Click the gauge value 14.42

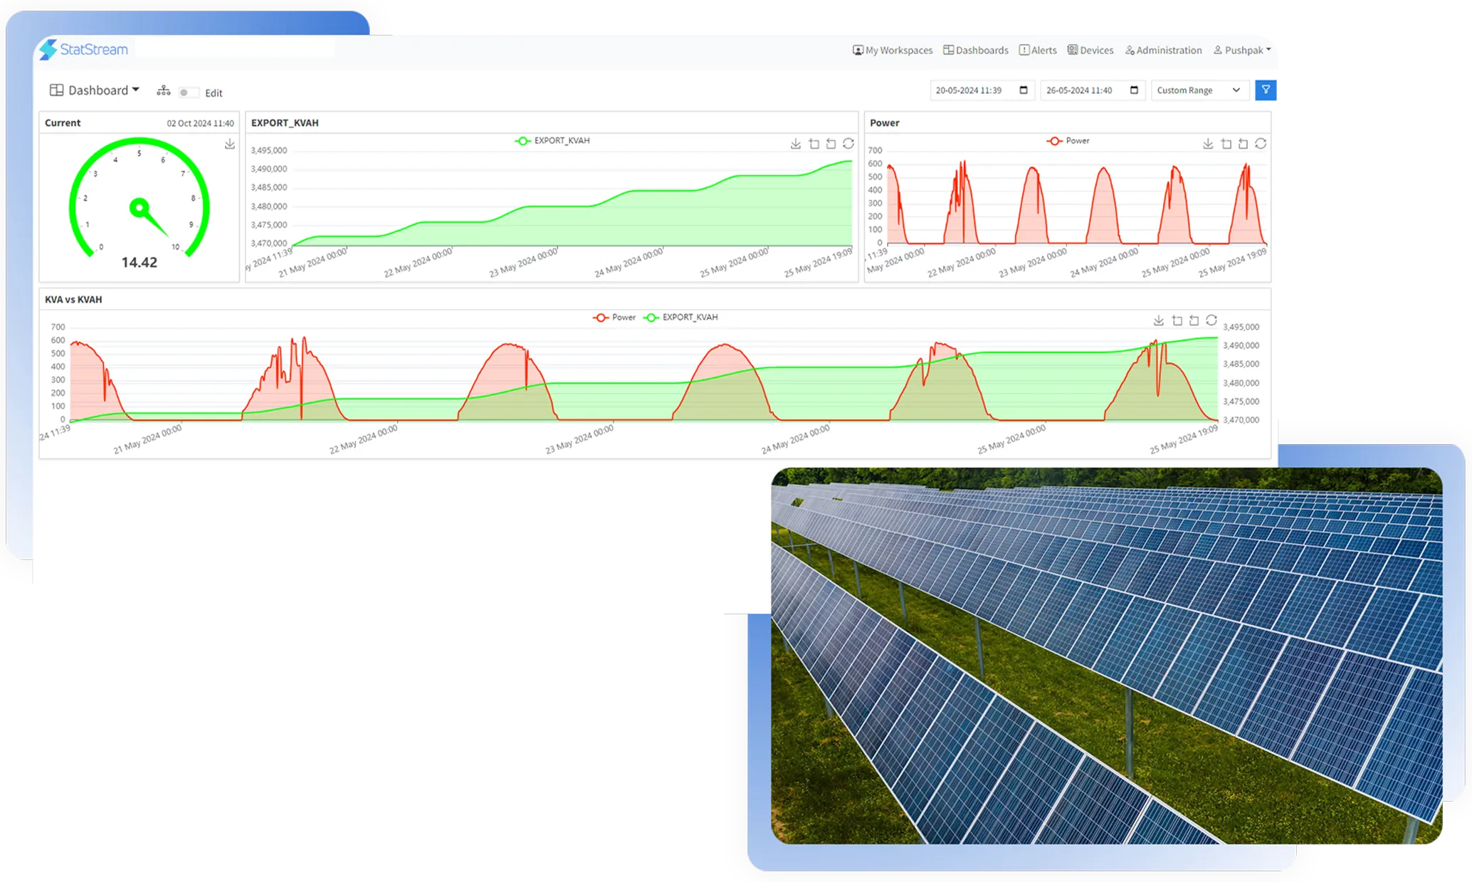click(x=140, y=263)
